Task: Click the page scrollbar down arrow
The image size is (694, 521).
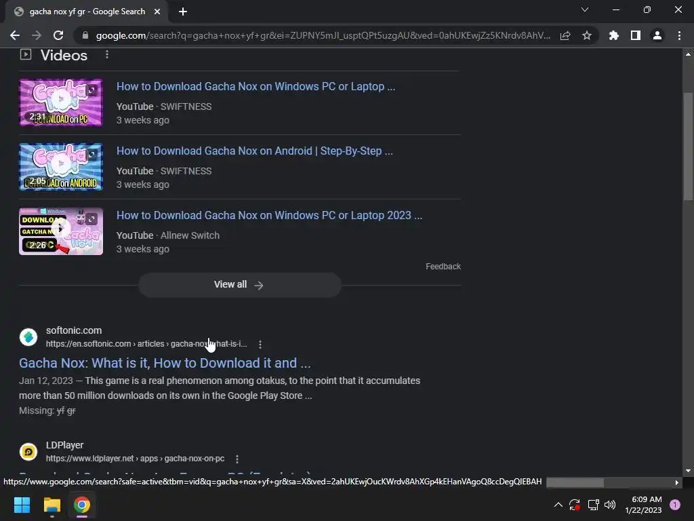Action: pos(688,471)
